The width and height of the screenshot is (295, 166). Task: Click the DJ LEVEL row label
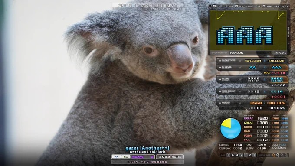pos(227,67)
